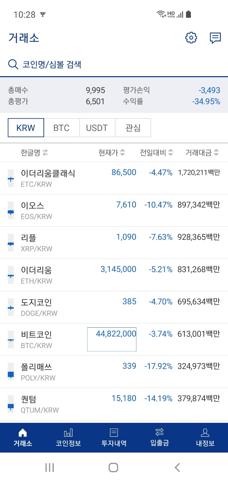The image size is (228, 481).
Task: Sort list by 거래대금 column
Action: (x=203, y=153)
